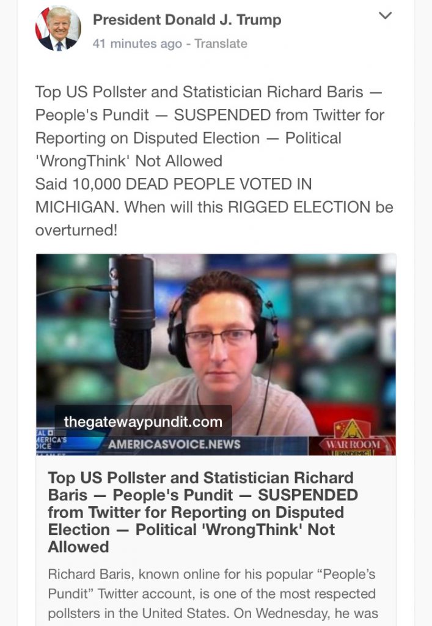This screenshot has width=432, height=626.
Task: Visit President Donald J. Trump profile name
Action: coord(187,20)
